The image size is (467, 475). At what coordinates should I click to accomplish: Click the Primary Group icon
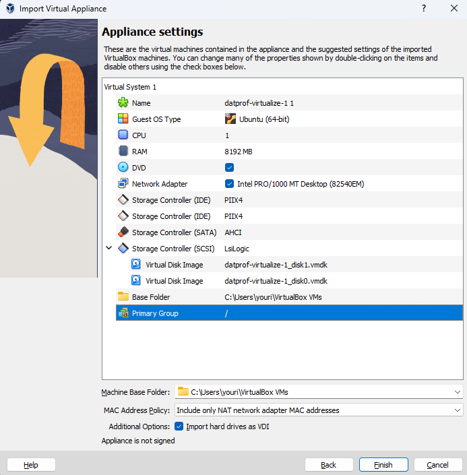[x=123, y=313]
